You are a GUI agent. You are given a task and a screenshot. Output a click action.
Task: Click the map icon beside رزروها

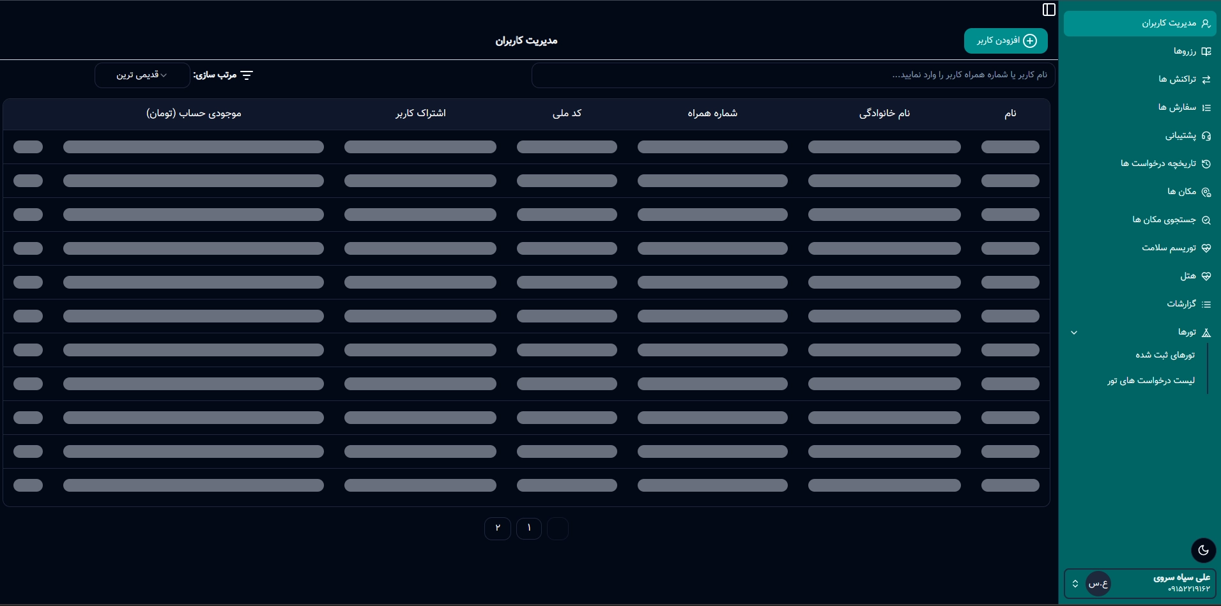coord(1206,52)
